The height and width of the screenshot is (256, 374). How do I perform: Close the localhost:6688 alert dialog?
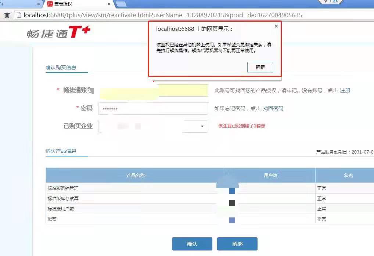click(x=276, y=26)
